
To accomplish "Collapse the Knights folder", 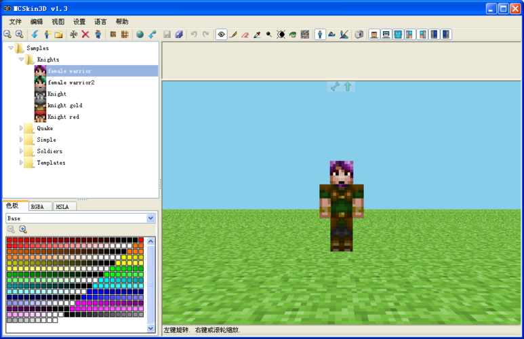I will 21,59.
